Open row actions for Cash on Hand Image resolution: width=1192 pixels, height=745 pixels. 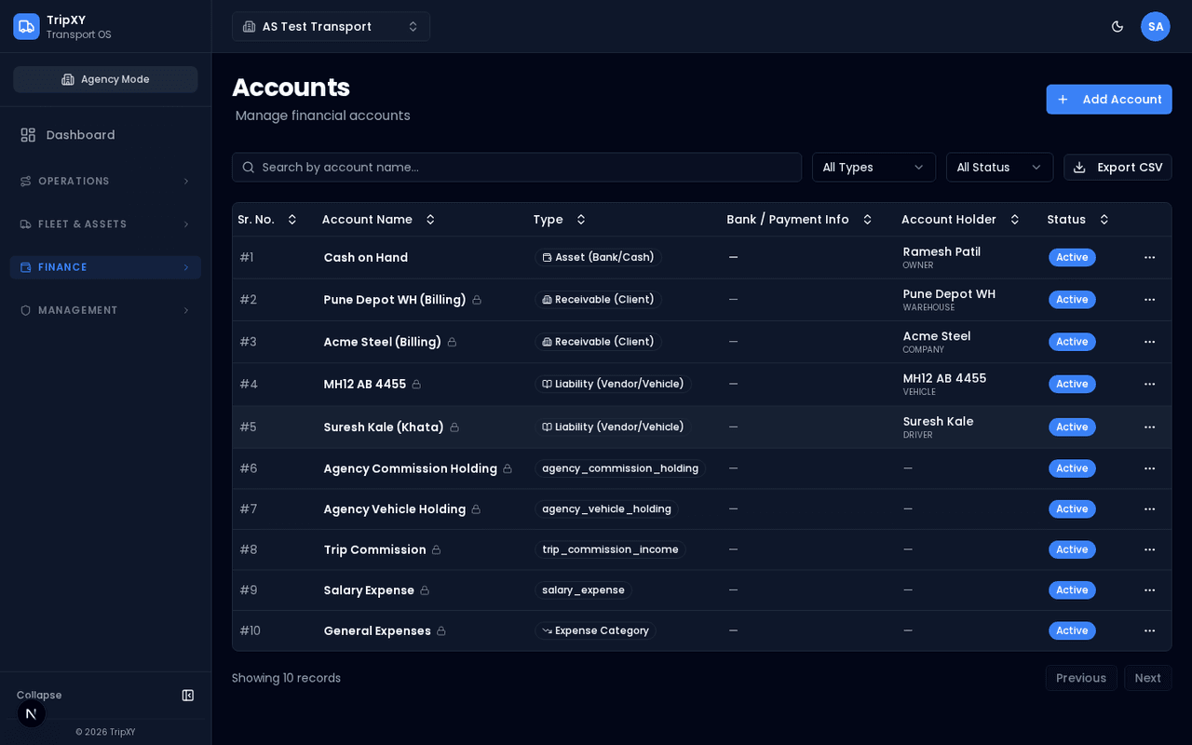(1150, 257)
